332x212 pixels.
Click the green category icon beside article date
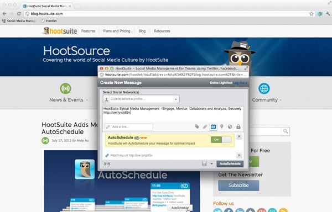(45, 140)
